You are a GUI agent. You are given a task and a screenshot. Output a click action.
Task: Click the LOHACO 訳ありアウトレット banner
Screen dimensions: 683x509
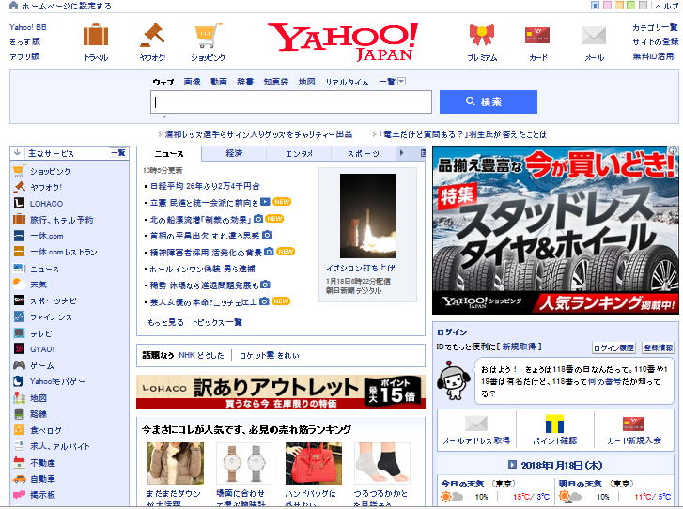point(281,392)
